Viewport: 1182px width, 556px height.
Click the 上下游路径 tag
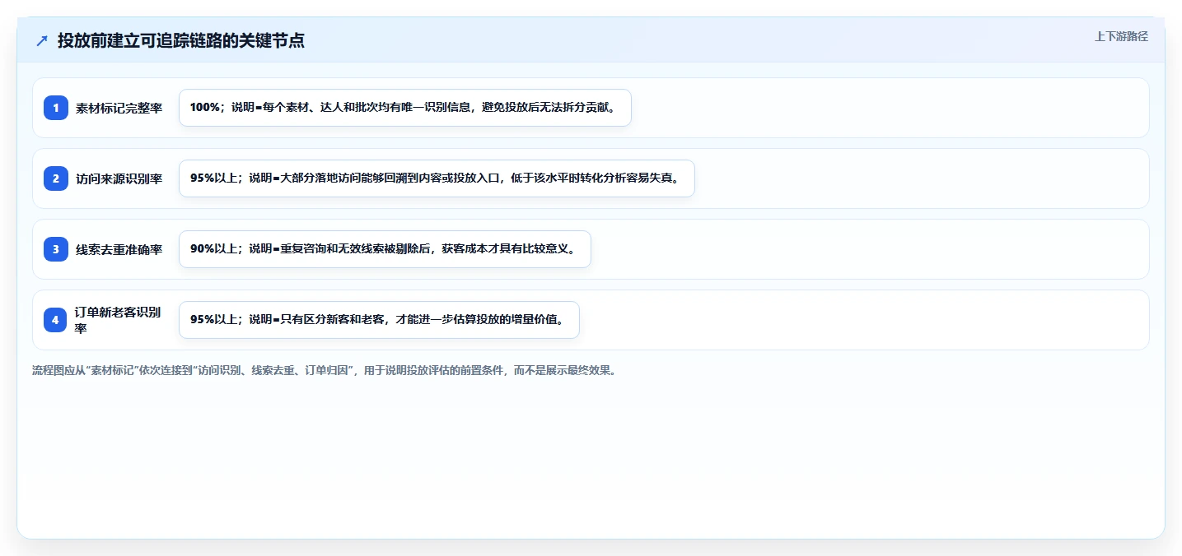[1121, 36]
